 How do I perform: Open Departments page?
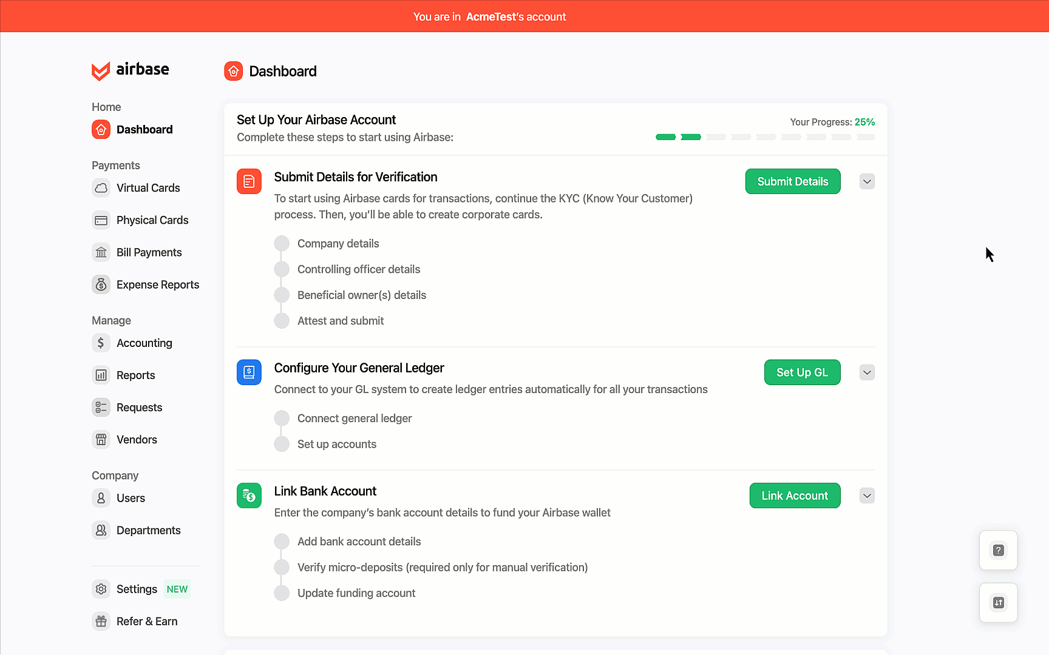[x=137, y=530]
